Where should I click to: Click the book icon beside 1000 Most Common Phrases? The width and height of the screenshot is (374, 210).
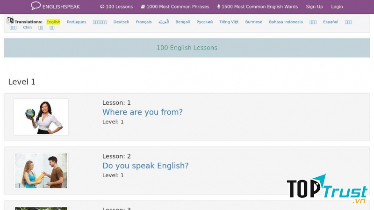(x=143, y=7)
